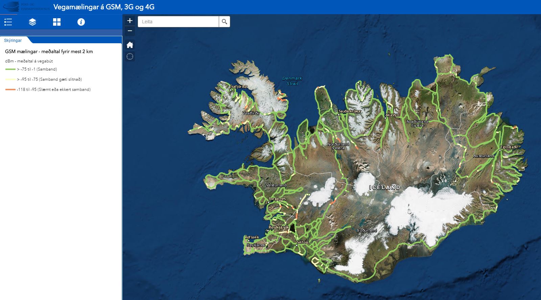This screenshot has width=541, height=300.
Task: Click the Vesturland region label
Action: click(x=276, y=185)
